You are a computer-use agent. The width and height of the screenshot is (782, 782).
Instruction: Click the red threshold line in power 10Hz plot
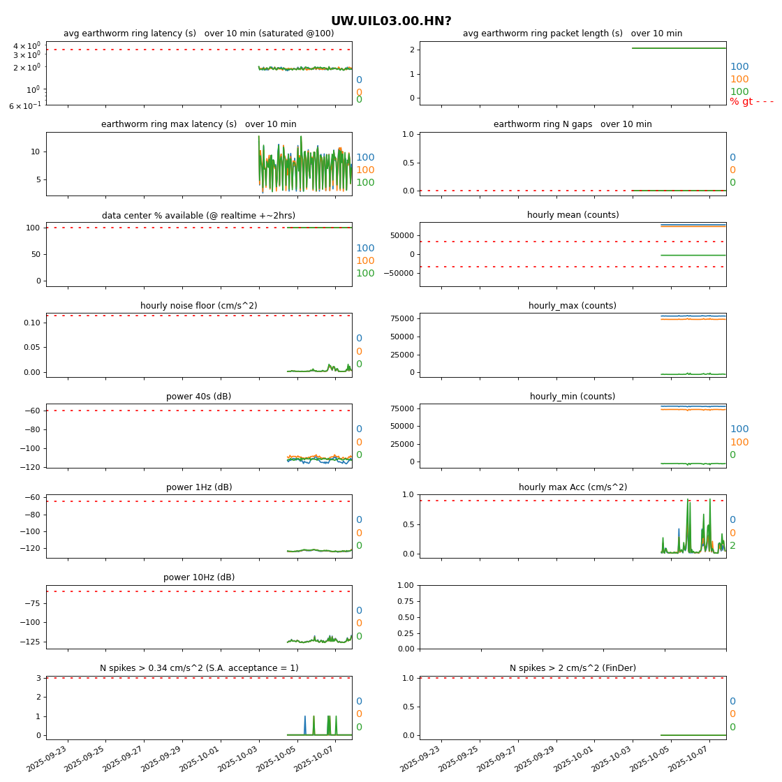click(175, 591)
